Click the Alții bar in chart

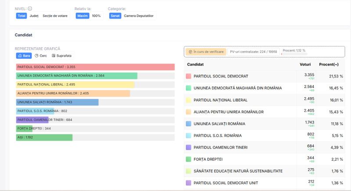[44, 138]
